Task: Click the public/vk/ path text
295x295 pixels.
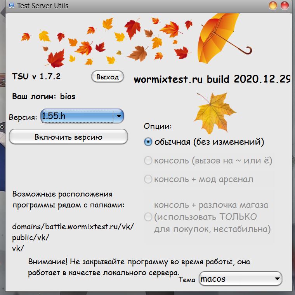Action: tap(31, 238)
